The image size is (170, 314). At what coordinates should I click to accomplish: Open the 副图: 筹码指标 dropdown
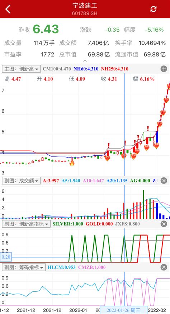click(24, 267)
